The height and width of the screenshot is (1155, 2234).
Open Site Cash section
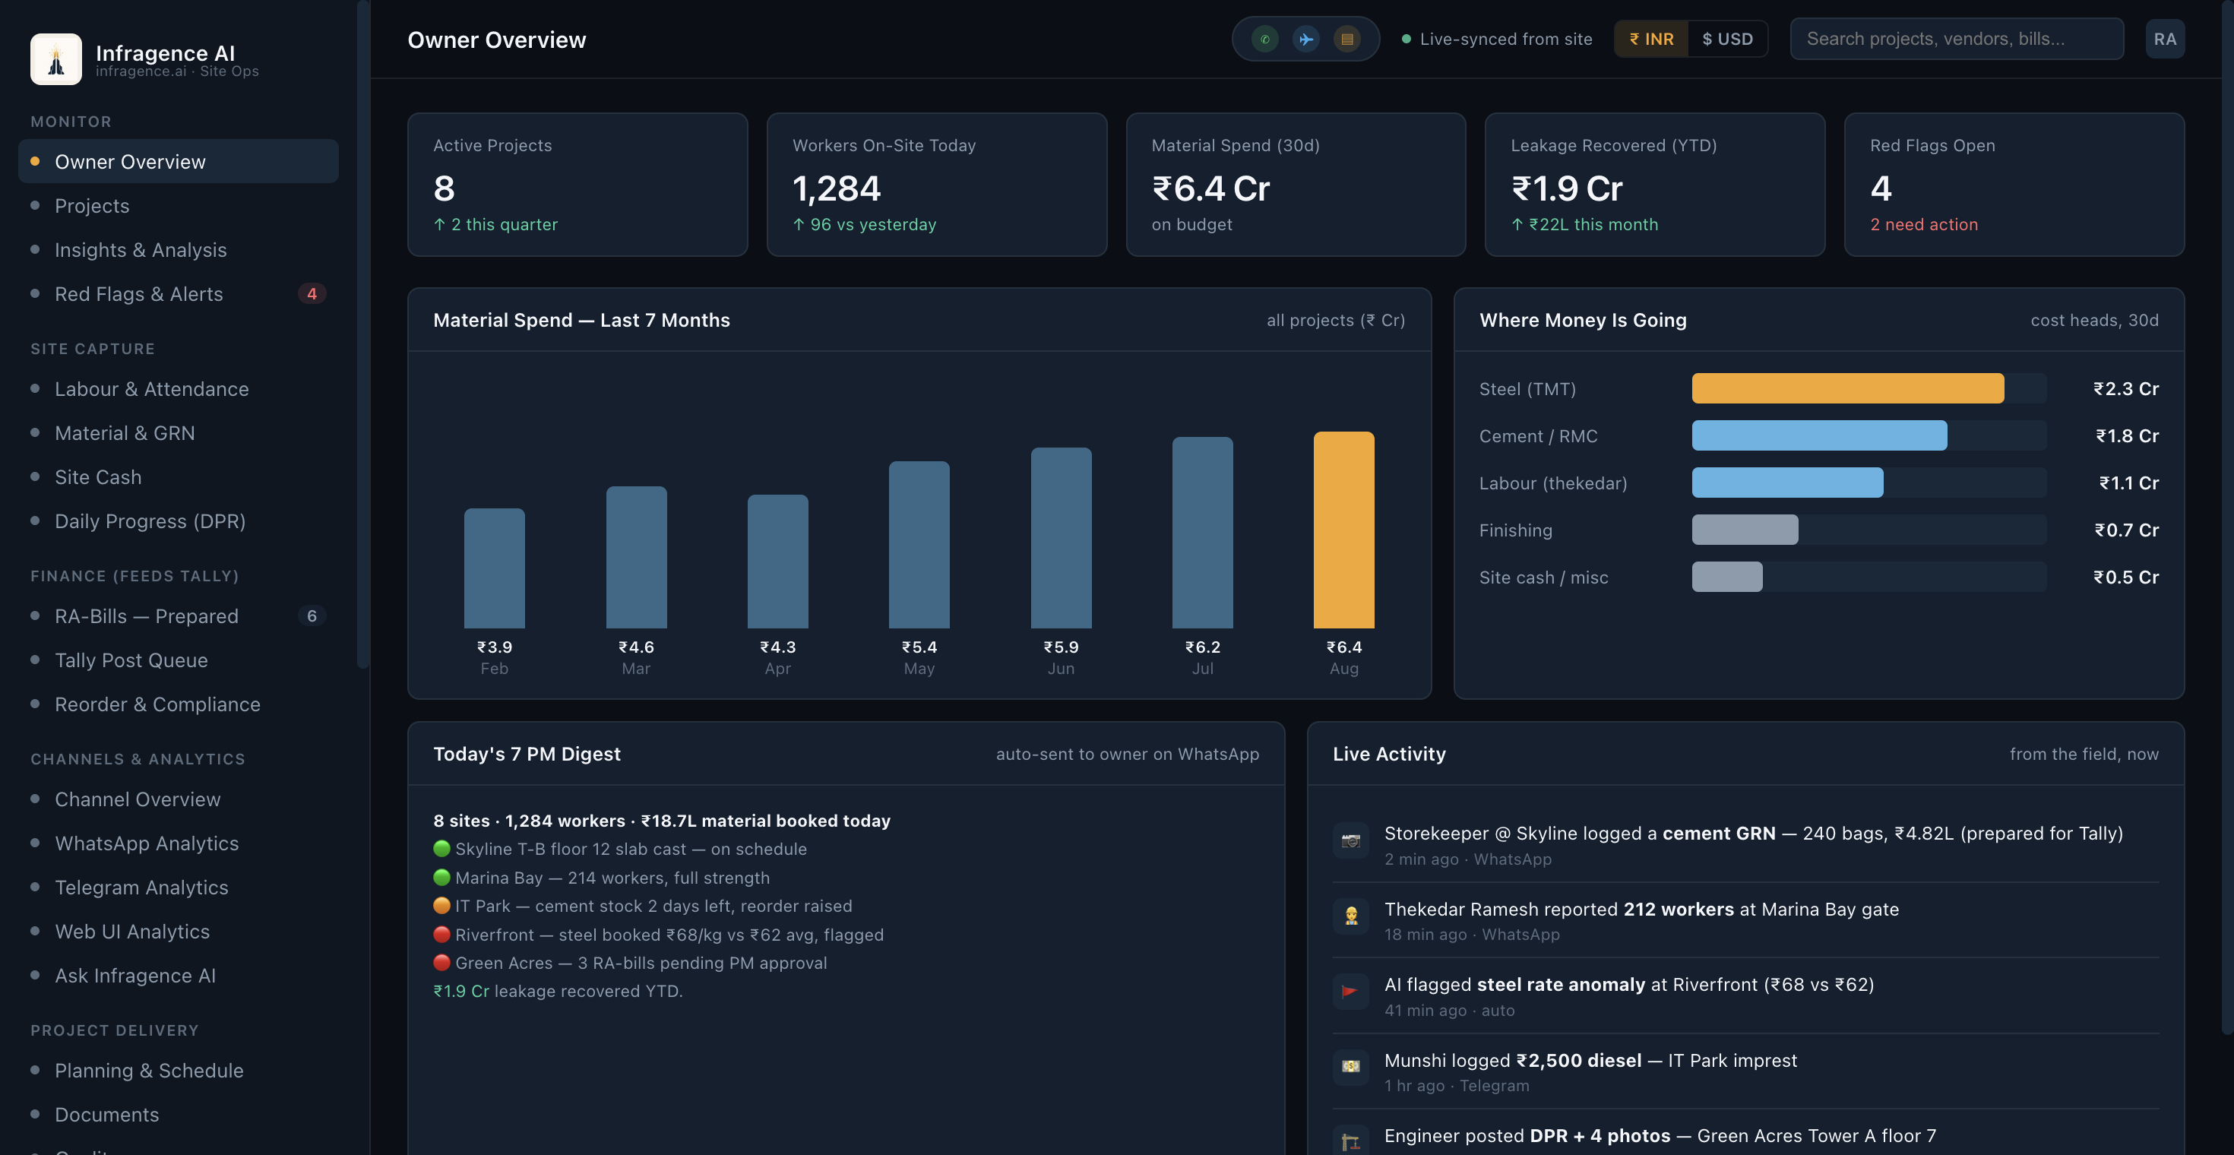[178, 477]
